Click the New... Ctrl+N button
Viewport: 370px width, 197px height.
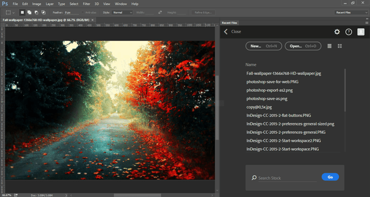coord(263,46)
